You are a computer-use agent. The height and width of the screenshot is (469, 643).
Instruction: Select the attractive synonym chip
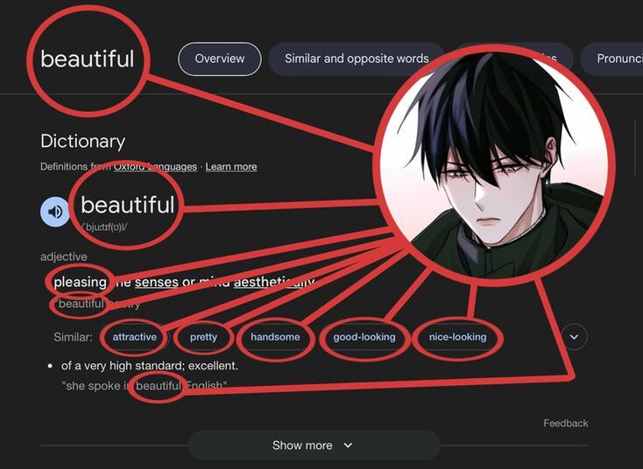click(x=135, y=337)
